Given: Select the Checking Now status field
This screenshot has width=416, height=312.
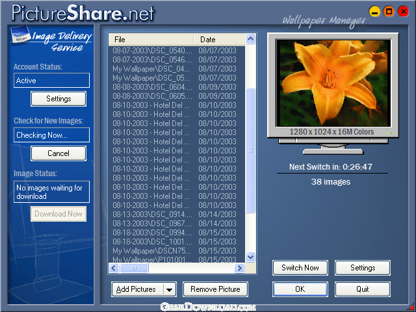Looking at the screenshot, I should coord(51,135).
